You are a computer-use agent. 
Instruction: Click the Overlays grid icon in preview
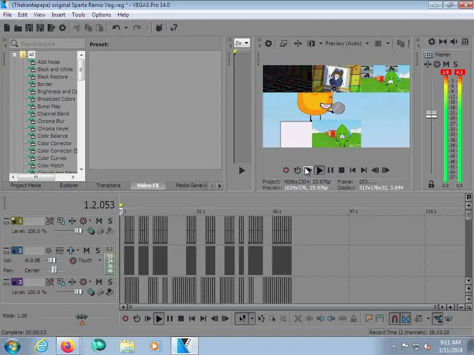pos(378,43)
